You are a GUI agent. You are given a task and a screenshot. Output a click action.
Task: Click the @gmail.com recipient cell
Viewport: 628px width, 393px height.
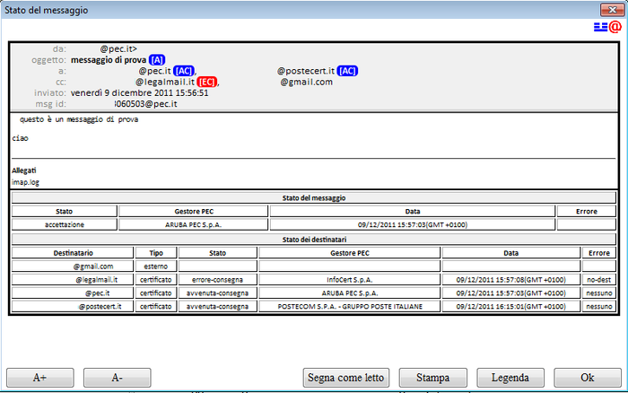tap(73, 266)
